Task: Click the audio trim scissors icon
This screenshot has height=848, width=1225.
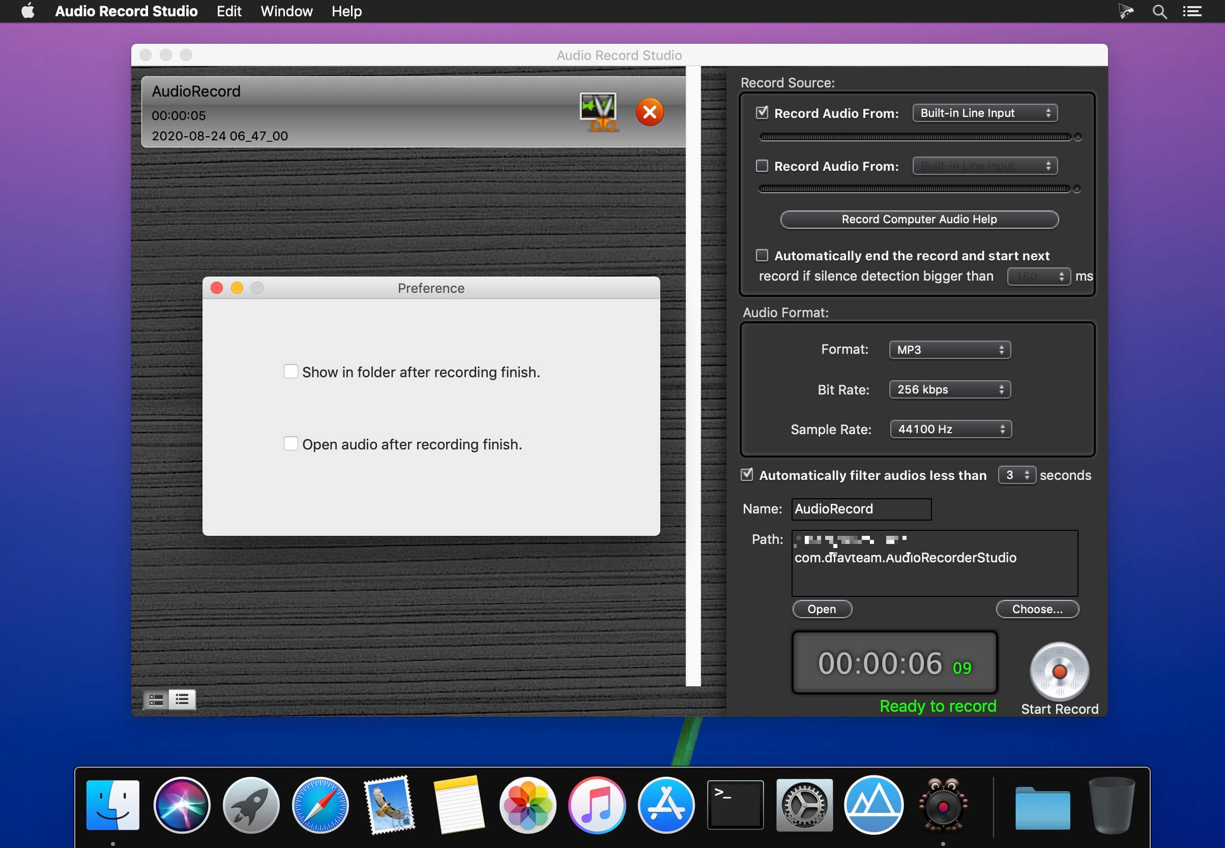Action: click(599, 112)
